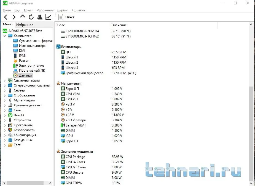The width and height of the screenshot is (255, 186).
Task: Click the Отчёт toolbar button label
Action: click(70, 17)
